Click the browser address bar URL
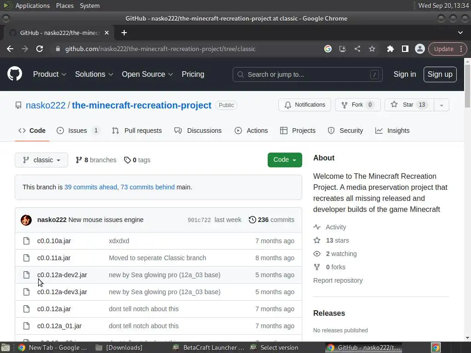This screenshot has height=353, width=471. tap(161, 49)
